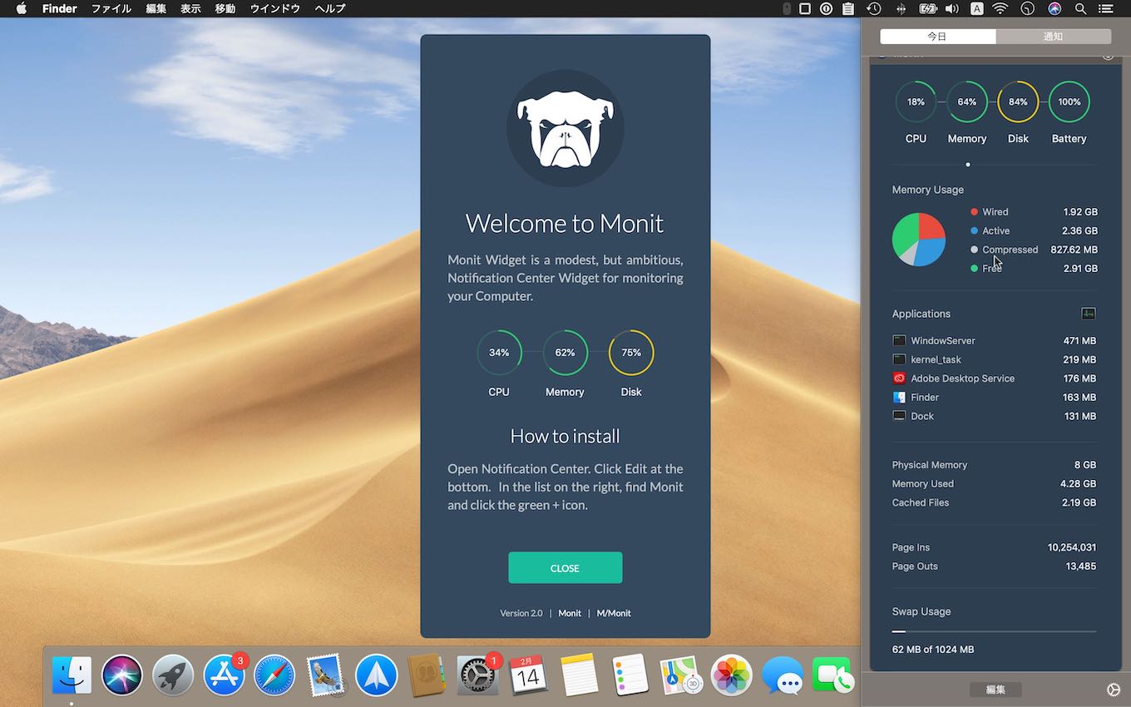Open Photos icon in Dock

pos(732,675)
